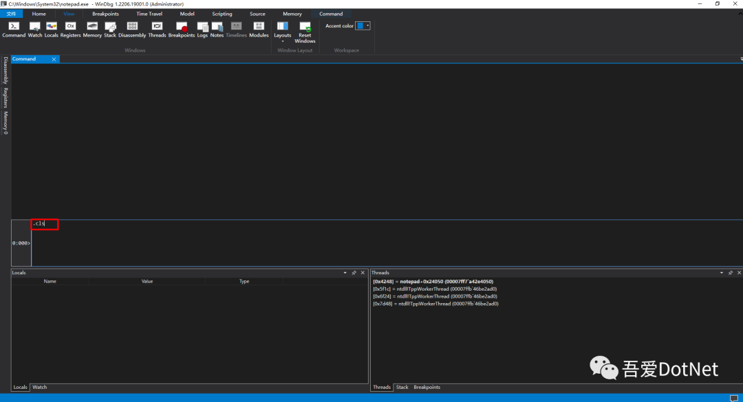743x402 pixels.
Task: Click the command input field
Action: point(386,243)
